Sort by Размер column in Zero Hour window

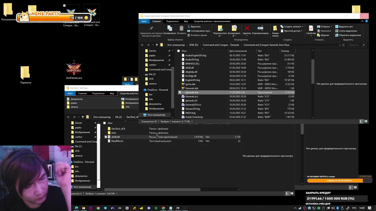(285, 51)
